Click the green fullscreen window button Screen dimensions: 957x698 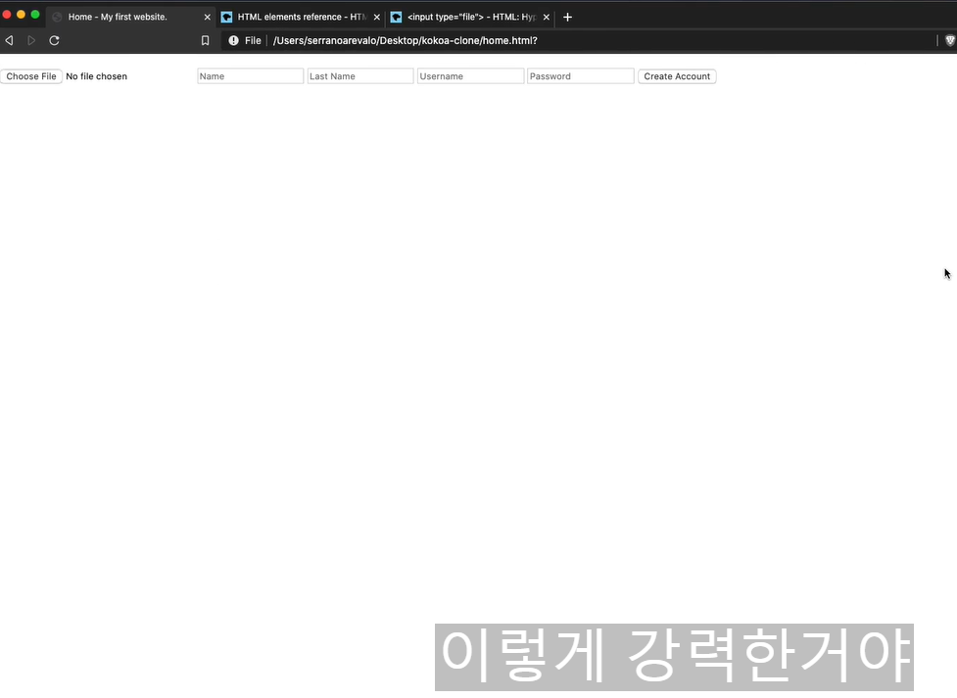pyautogui.click(x=35, y=14)
